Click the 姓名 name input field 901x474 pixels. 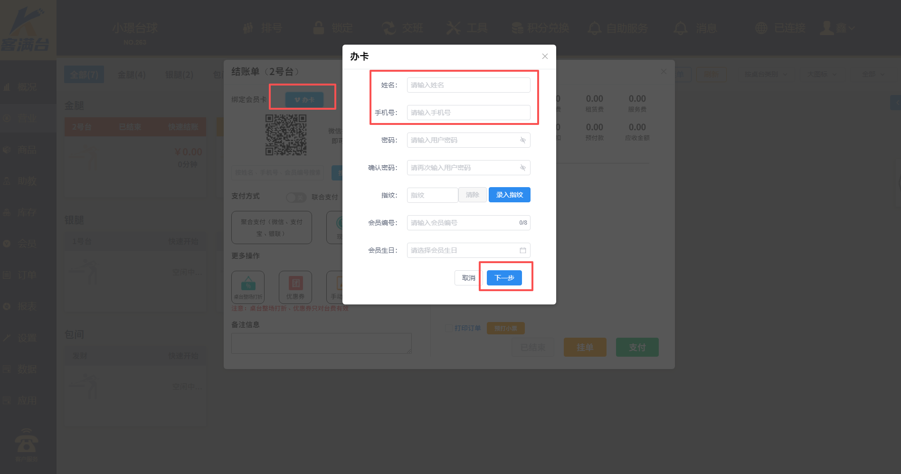pos(468,85)
